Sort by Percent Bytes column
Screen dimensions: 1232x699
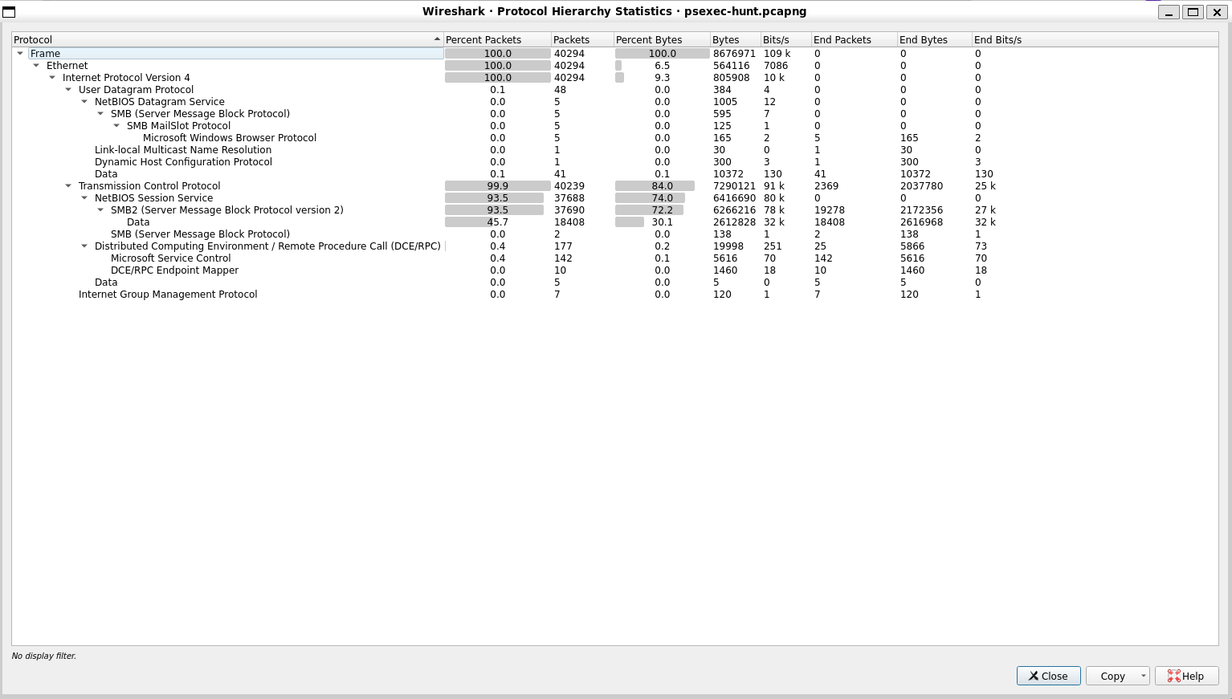click(x=662, y=39)
